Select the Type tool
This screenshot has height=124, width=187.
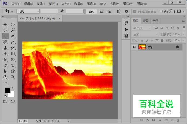tap(13, 65)
